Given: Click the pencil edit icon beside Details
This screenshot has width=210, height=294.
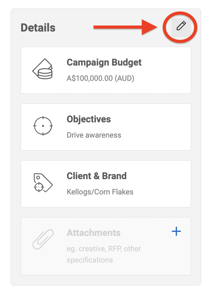Looking at the screenshot, I should [x=181, y=26].
